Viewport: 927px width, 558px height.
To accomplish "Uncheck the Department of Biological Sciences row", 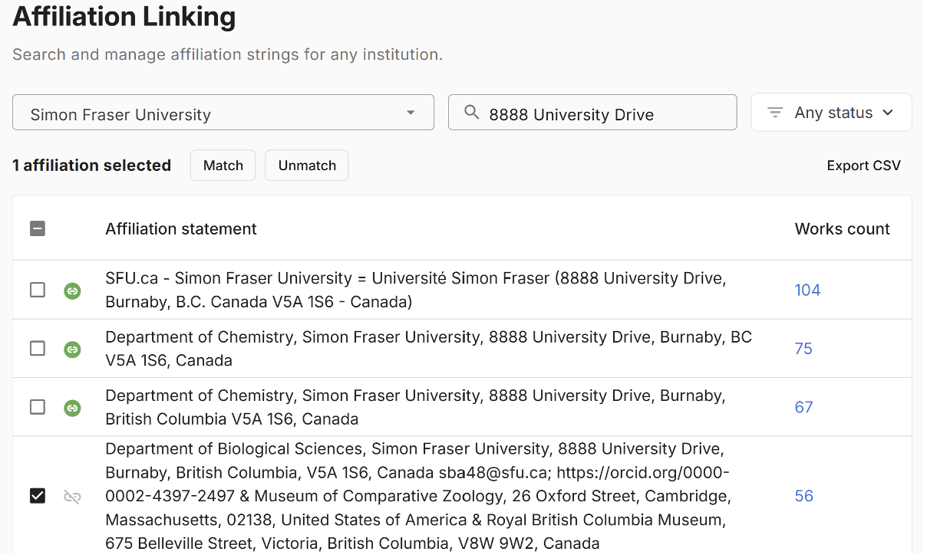I will [x=38, y=497].
